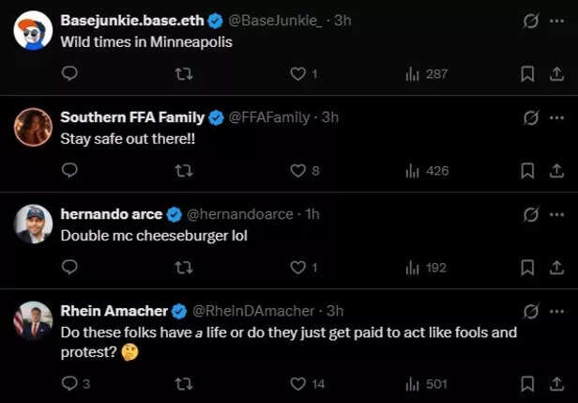Screen dimensions: 578x403
Task: Open Grok icon on Basejunkie's tweet
Action: pos(531,21)
